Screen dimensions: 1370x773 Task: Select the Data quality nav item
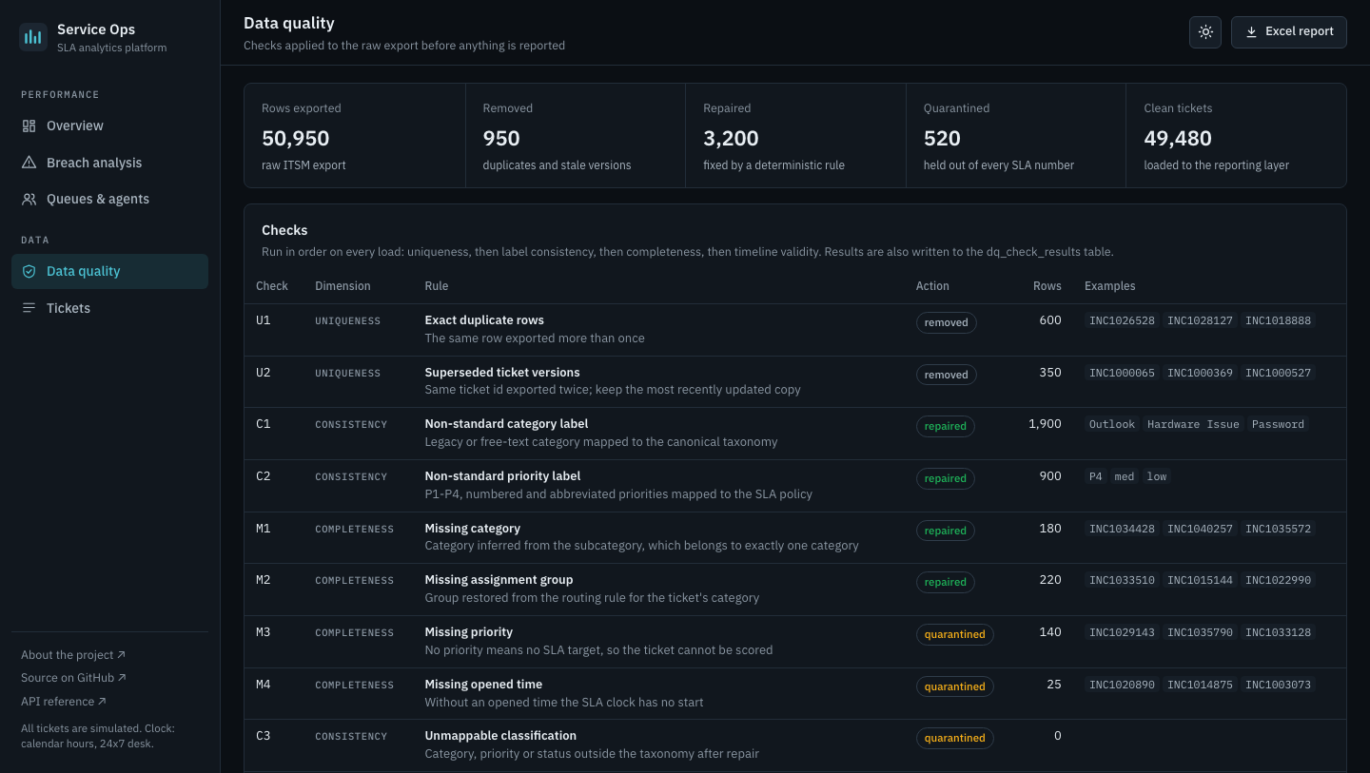(x=109, y=271)
